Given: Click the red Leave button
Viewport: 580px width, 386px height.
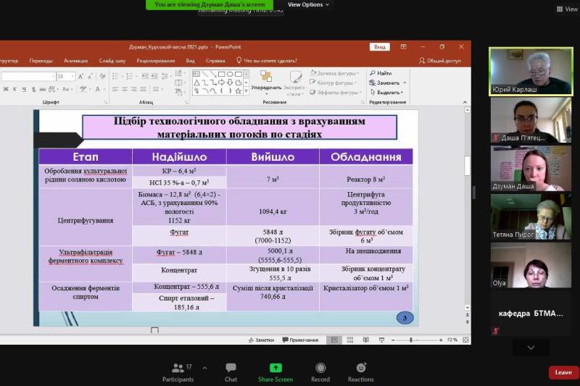Looking at the screenshot, I should tap(563, 372).
